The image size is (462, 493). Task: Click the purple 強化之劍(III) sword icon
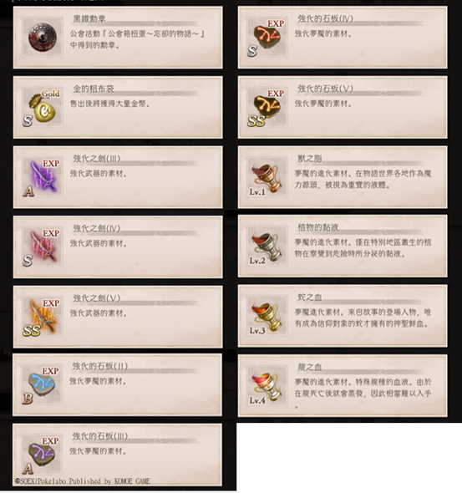(43, 177)
